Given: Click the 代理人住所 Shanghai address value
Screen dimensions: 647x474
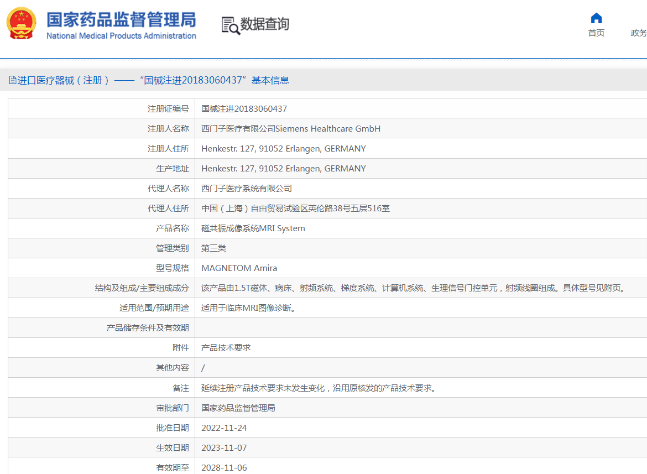Looking at the screenshot, I should point(295,209).
